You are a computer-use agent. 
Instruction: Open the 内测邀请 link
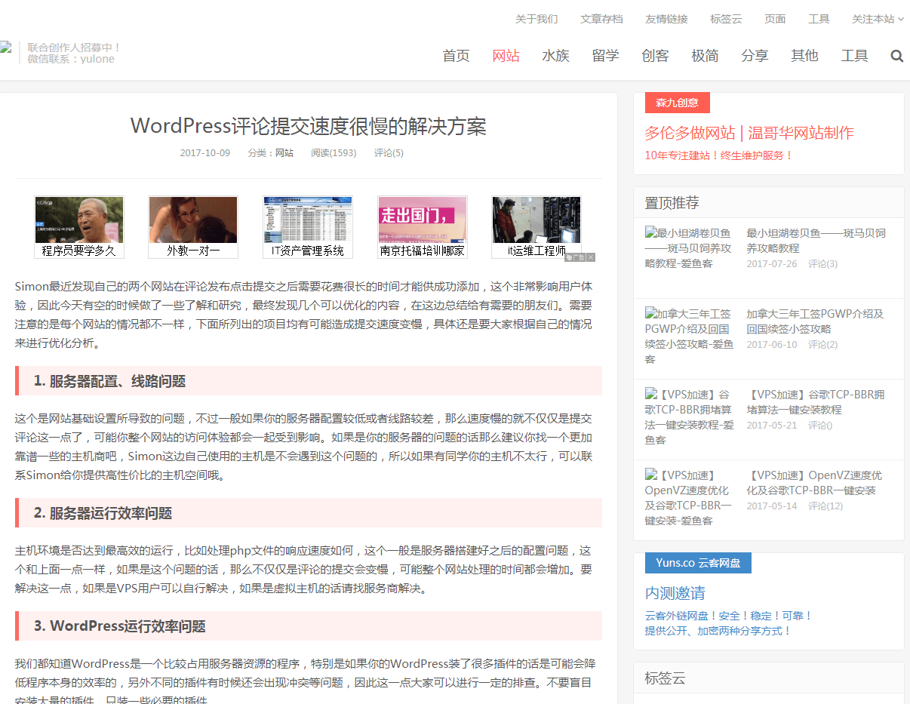pyautogui.click(x=675, y=593)
